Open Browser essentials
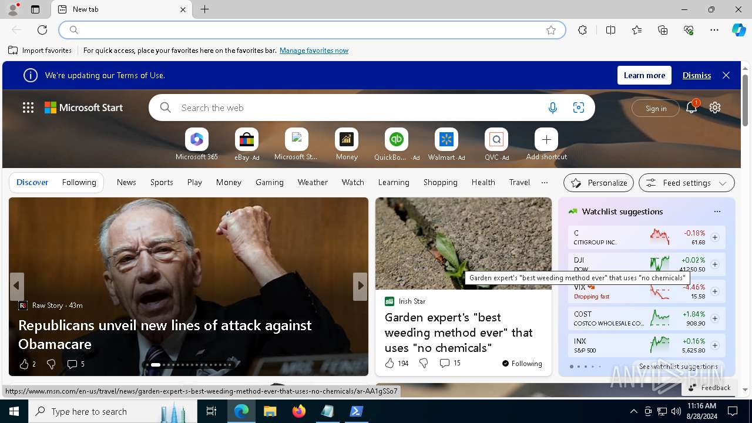The image size is (752, 423). coord(689,30)
